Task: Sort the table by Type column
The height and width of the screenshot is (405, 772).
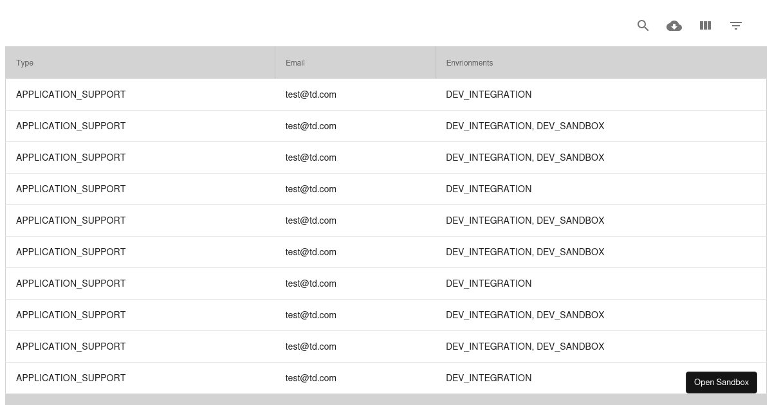Action: click(x=24, y=62)
